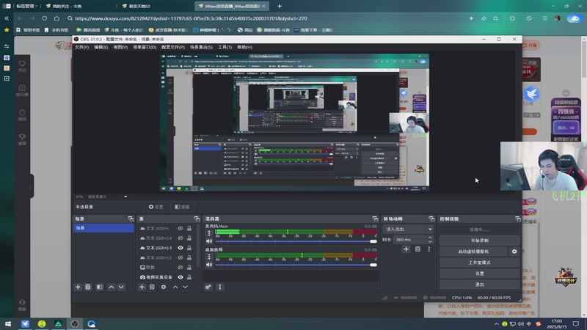Show the hidden 图像 source
Viewport: 587px width, 330px height.
[x=181, y=267]
